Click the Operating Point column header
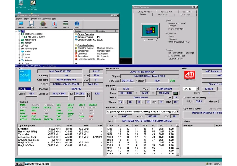The height and width of the screenshot is (166, 237). pyautogui.click(x=31, y=125)
